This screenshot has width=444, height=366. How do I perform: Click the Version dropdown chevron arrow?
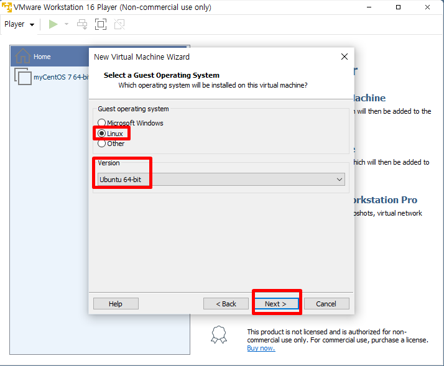[340, 180]
